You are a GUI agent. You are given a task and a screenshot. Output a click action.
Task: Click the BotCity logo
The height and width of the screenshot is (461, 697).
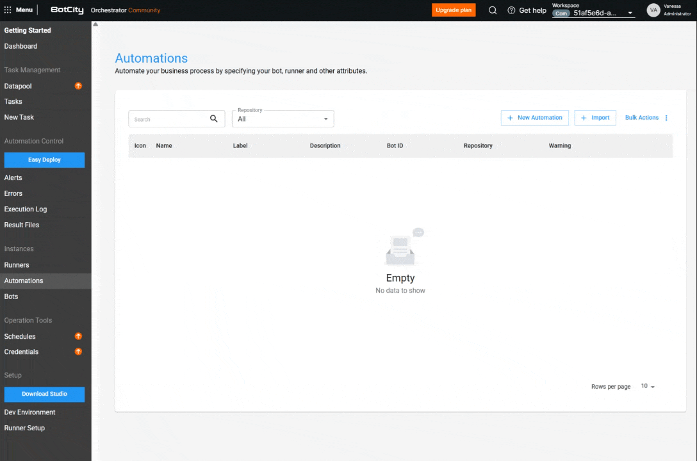[67, 10]
